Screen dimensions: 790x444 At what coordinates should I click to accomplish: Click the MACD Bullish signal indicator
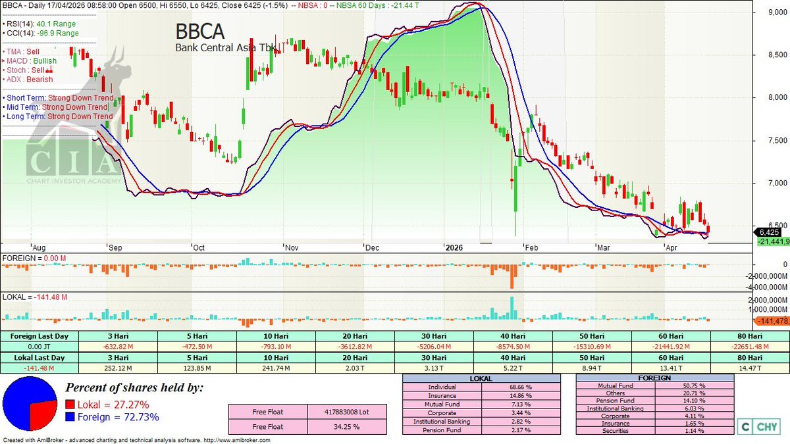pyautogui.click(x=29, y=59)
